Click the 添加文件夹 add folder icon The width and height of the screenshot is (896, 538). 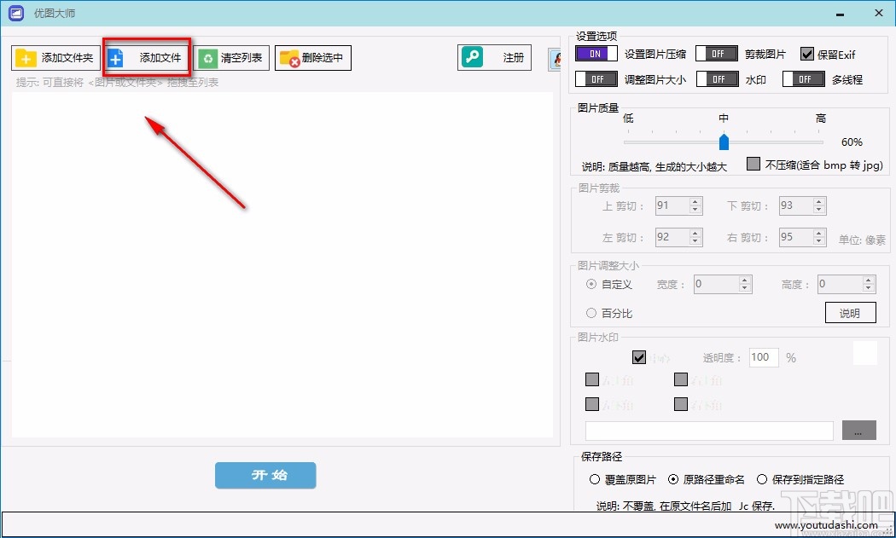coord(23,58)
